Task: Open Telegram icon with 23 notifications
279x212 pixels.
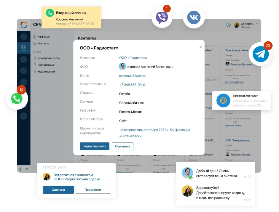Action: (261, 54)
